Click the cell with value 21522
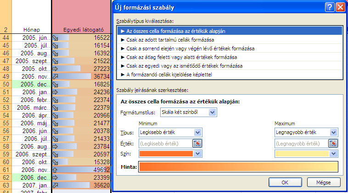This screenshot has width=348, height=193. point(81,61)
